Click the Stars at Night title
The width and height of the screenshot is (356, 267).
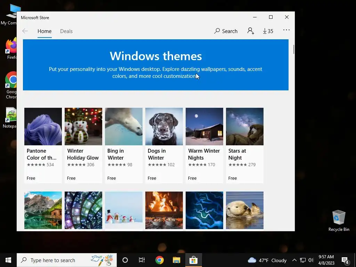pos(237,154)
